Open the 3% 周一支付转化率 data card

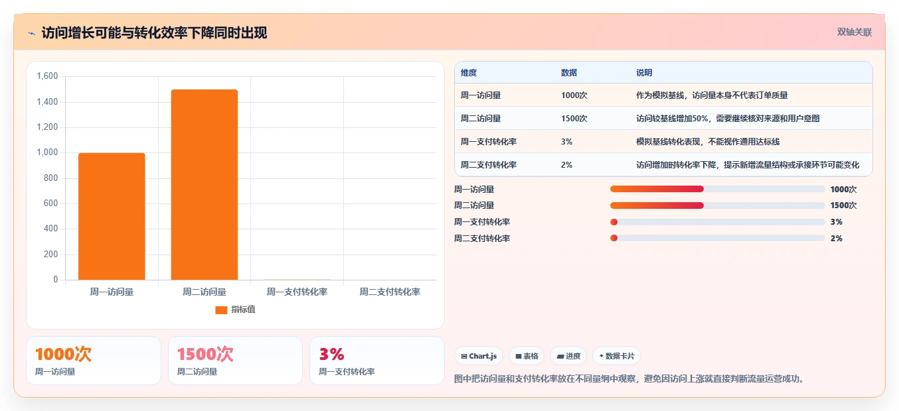click(x=377, y=361)
